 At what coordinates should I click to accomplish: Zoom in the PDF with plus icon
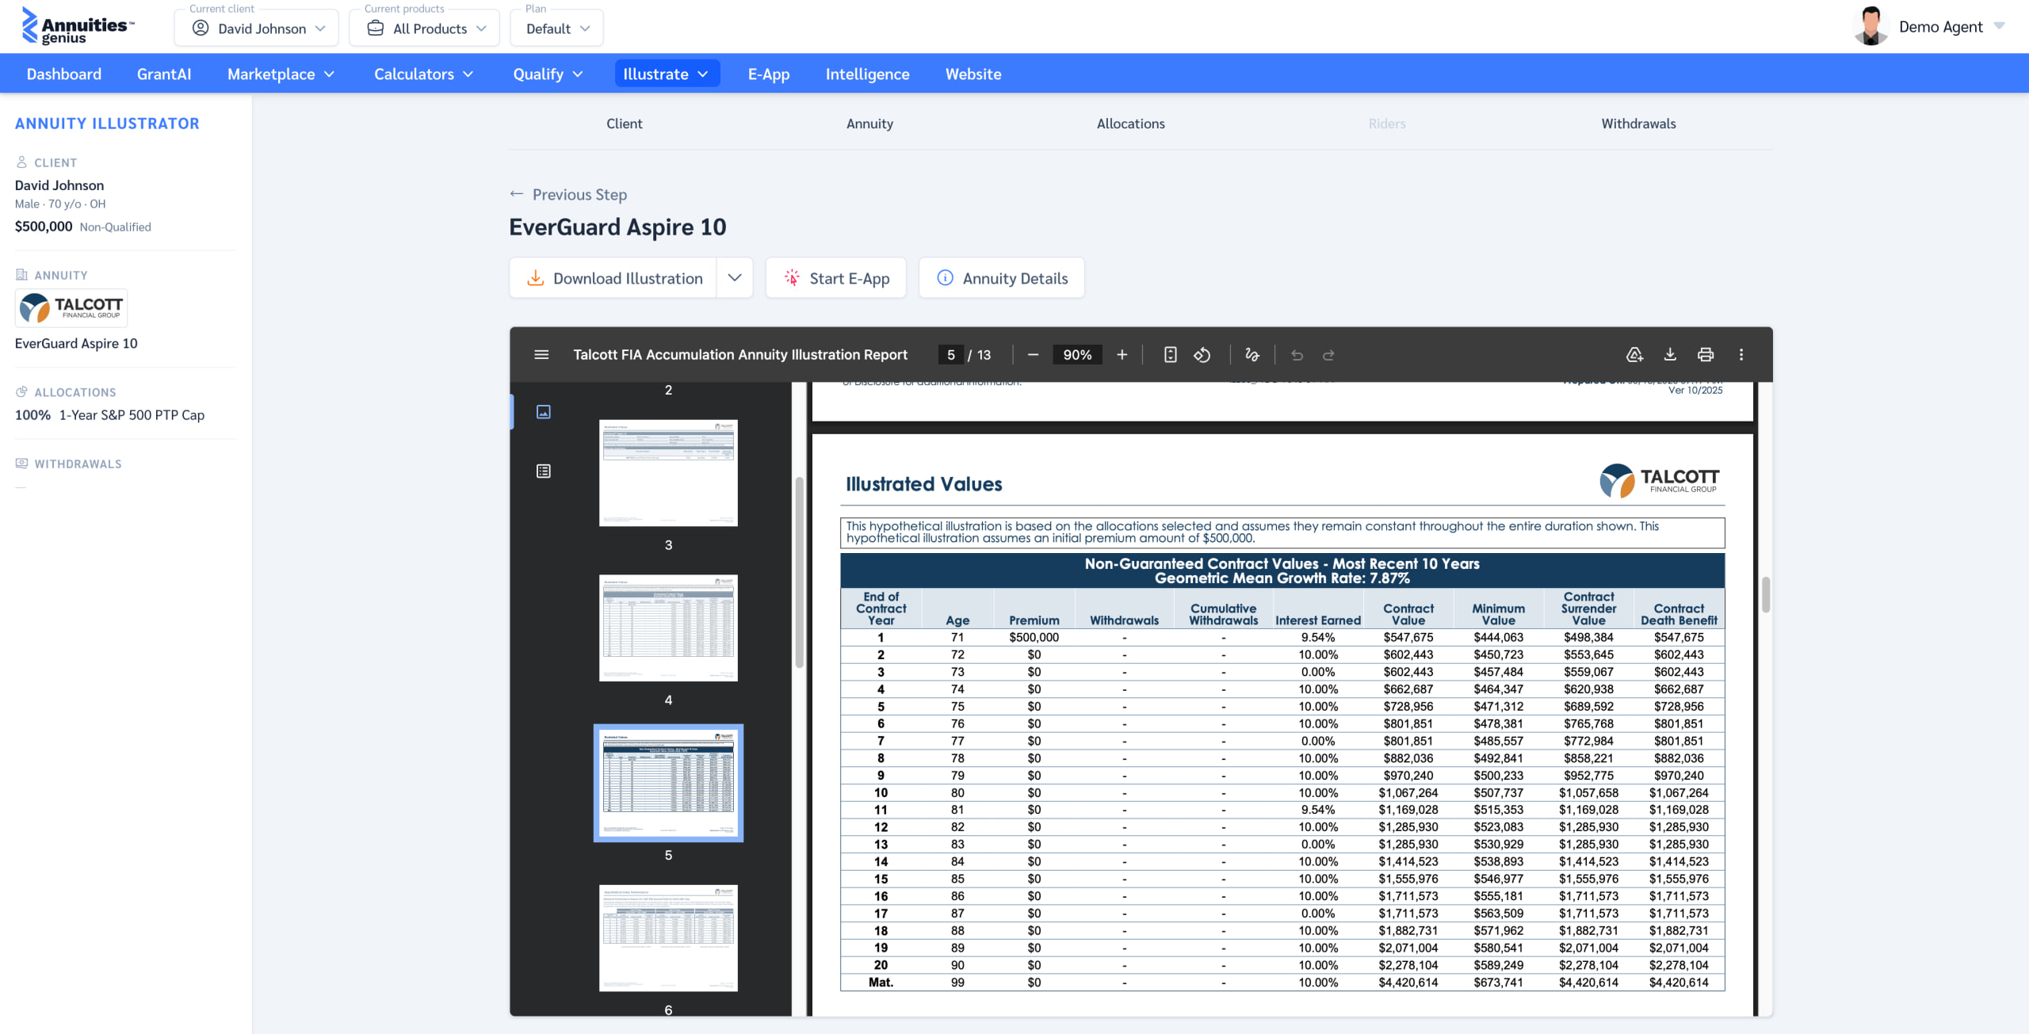(1122, 355)
